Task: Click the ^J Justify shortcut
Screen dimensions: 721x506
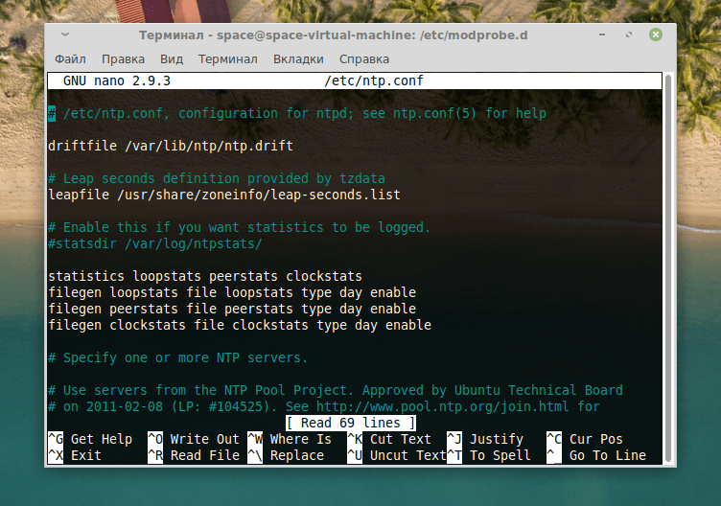Action: pos(485,439)
